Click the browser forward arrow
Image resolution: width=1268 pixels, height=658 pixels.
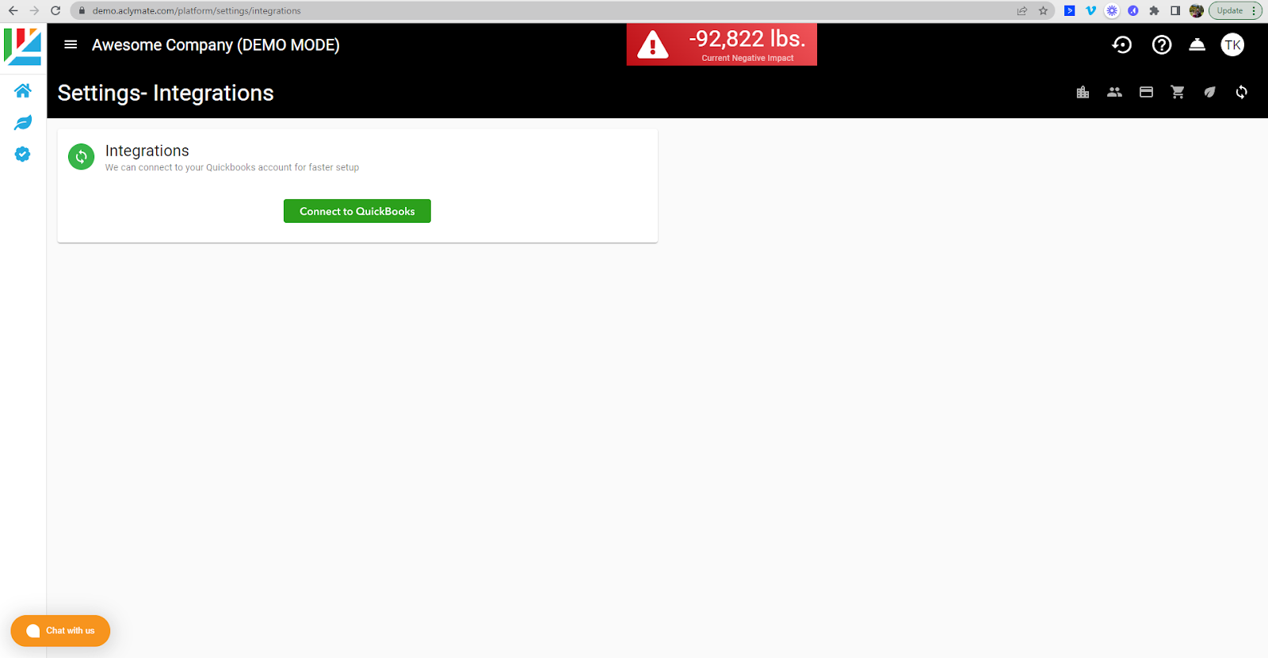click(x=34, y=10)
